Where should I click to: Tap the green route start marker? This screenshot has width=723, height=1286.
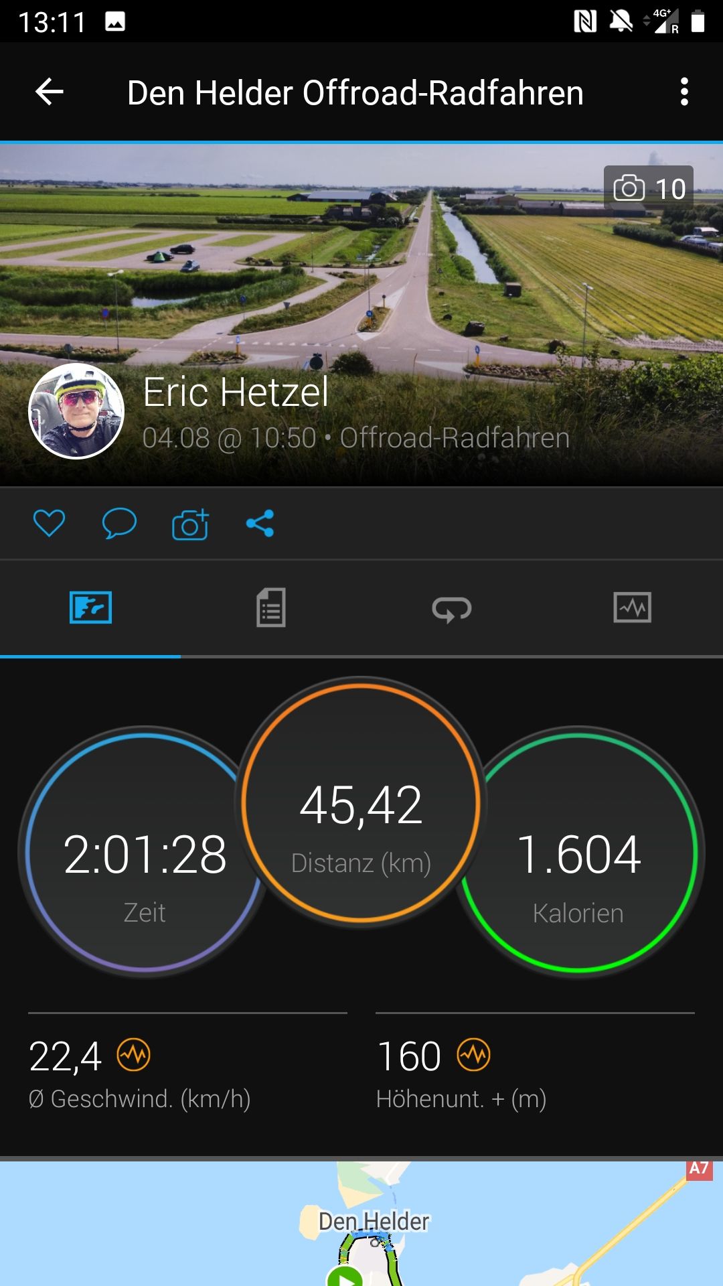pyautogui.click(x=345, y=1277)
